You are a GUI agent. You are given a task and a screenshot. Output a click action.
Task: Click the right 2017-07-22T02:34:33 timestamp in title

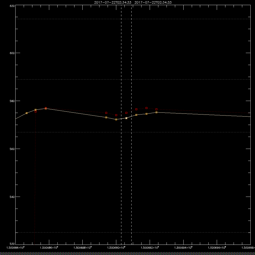tap(153, 3)
